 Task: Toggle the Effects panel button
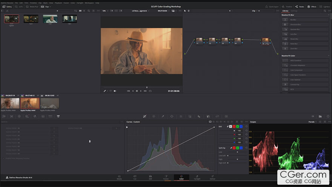point(312,7)
